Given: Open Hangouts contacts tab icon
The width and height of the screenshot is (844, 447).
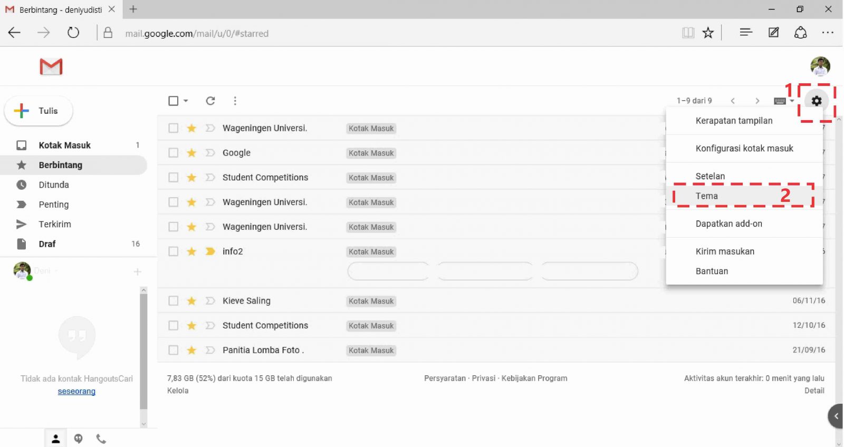Looking at the screenshot, I should pos(55,439).
